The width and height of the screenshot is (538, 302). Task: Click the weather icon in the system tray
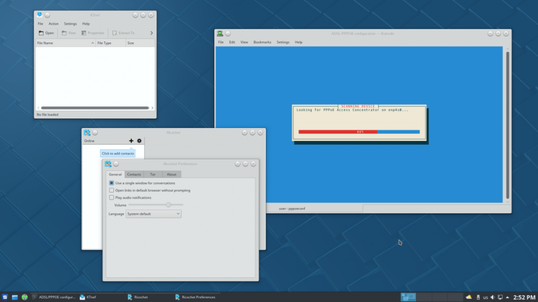tap(469, 297)
